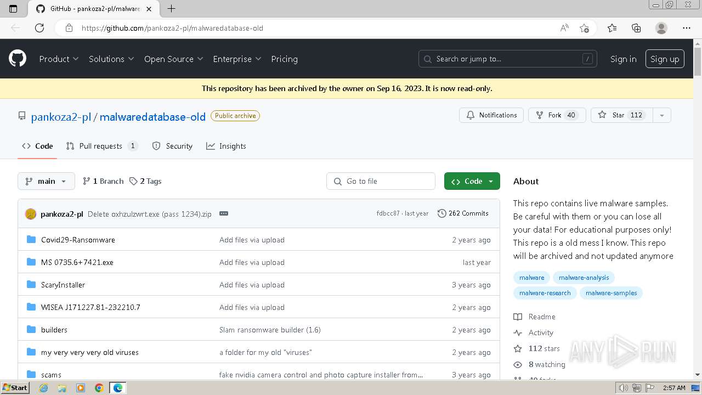
Task: Click the malware-research topic tag
Action: point(545,293)
